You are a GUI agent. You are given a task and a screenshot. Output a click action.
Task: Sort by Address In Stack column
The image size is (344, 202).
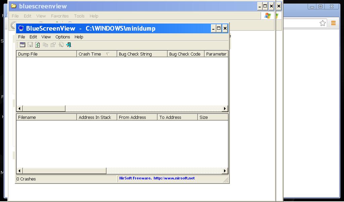tap(97, 117)
